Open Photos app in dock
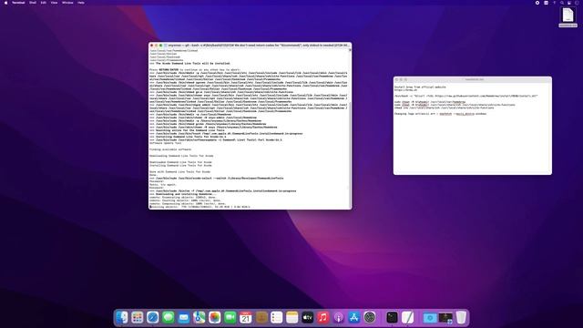583x328 pixels. (x=215, y=318)
